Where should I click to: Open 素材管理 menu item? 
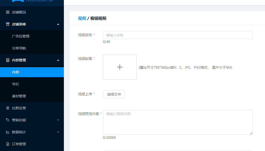[19, 96]
